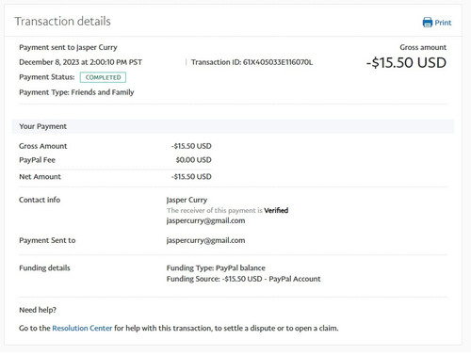
Task: Click the Funding Type: PayPal balance line
Action: pyautogui.click(x=216, y=267)
